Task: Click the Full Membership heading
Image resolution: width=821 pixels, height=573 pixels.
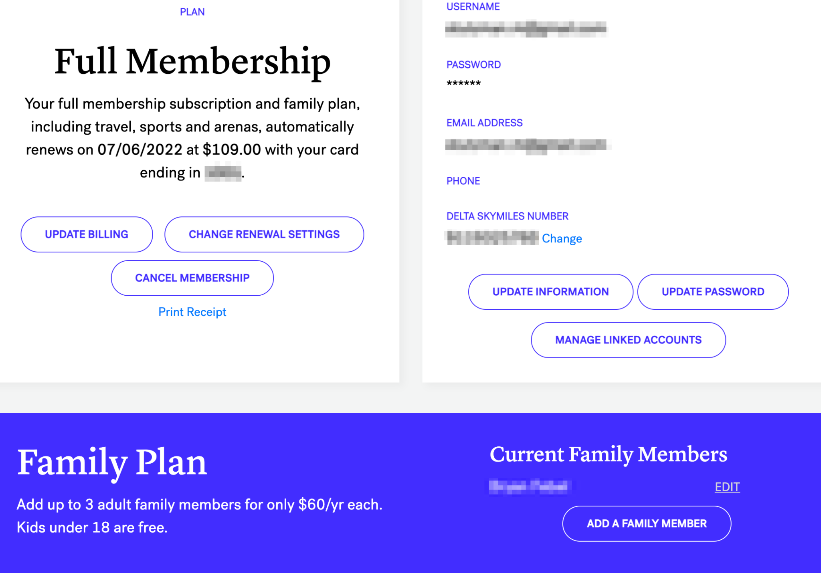Action: tap(192, 61)
